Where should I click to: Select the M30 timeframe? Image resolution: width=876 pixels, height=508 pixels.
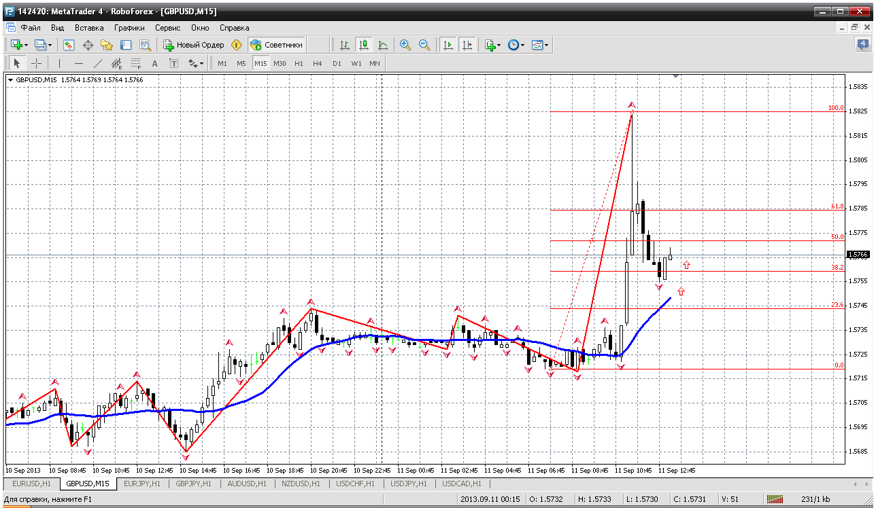pos(280,63)
